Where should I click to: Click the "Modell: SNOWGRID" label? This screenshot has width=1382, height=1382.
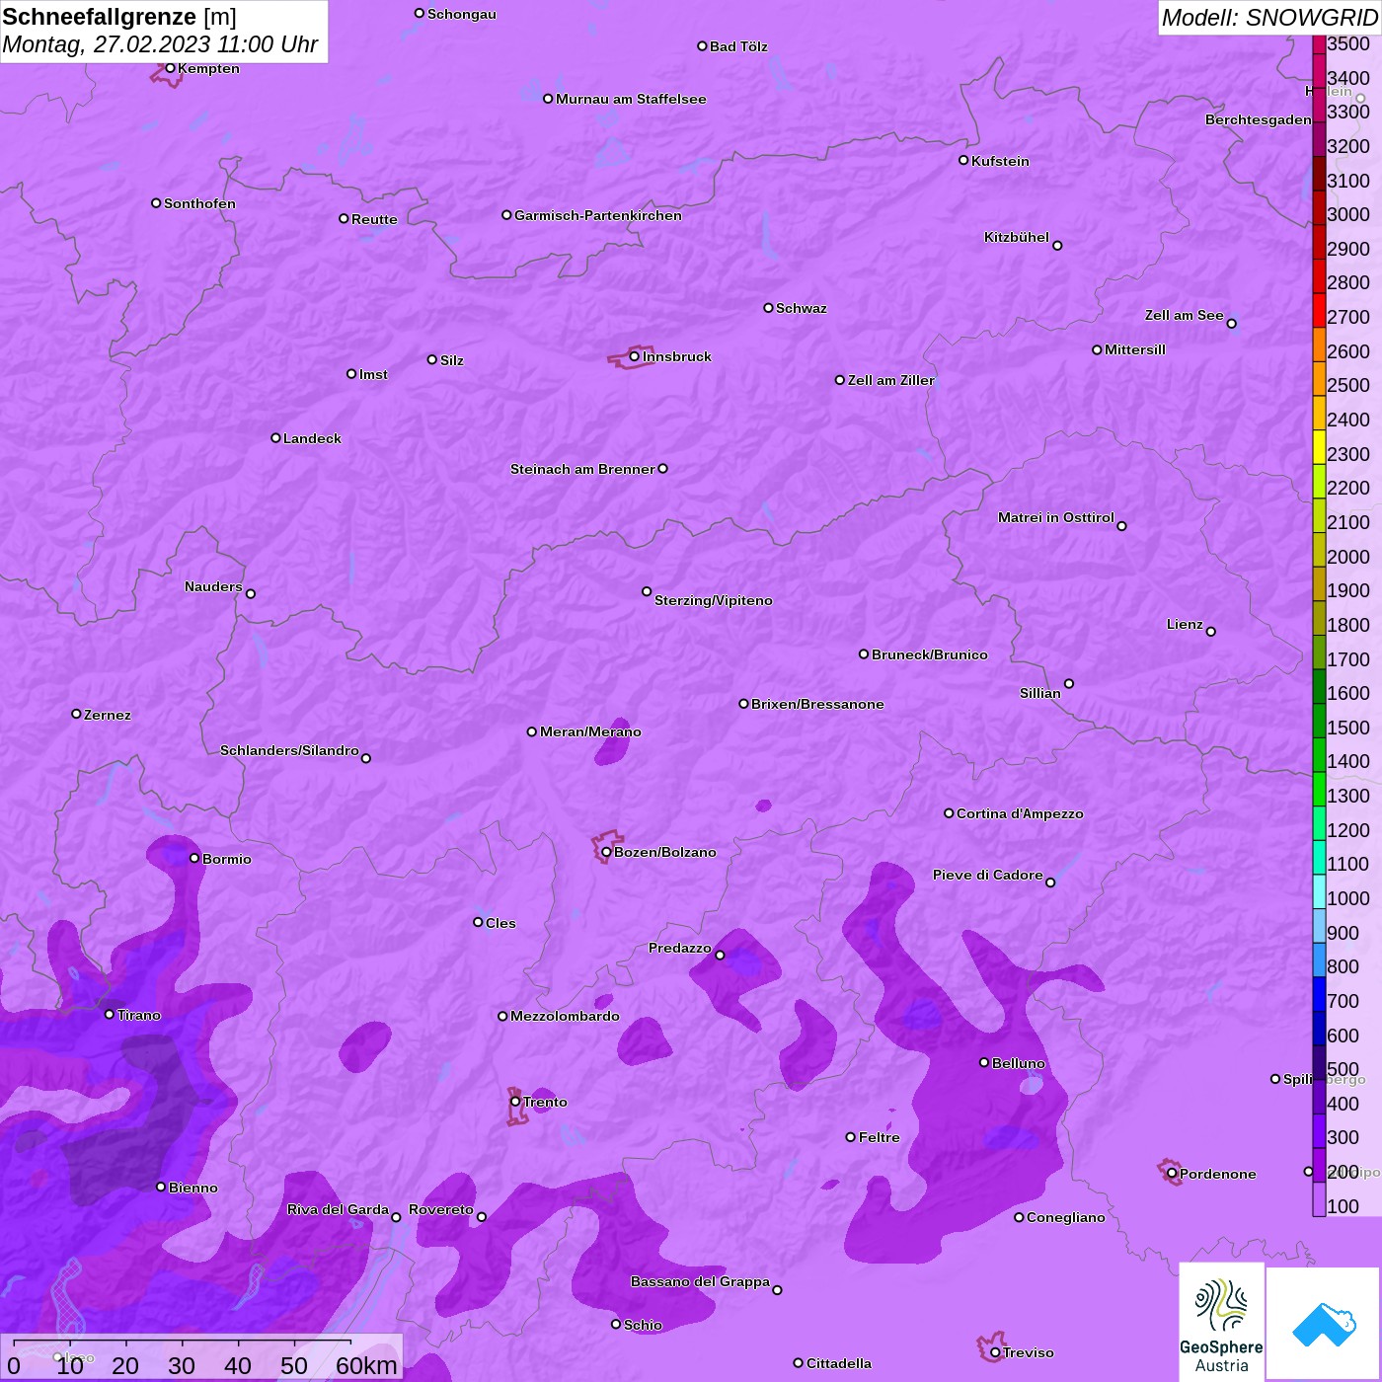pos(1269,18)
